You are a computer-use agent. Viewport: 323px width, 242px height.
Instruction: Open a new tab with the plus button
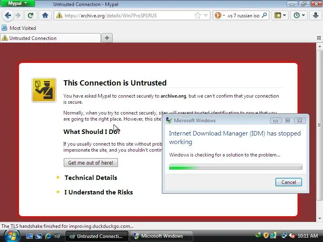tap(107, 38)
